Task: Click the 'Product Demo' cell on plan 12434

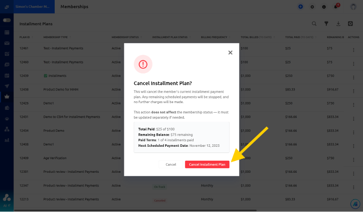Action: coord(54,131)
